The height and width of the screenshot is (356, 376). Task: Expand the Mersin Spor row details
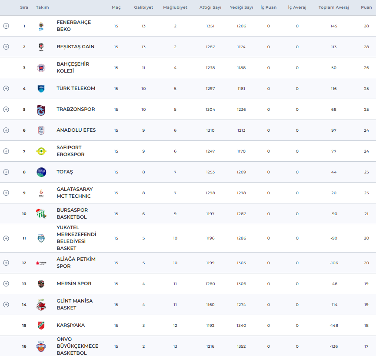pos(6,284)
